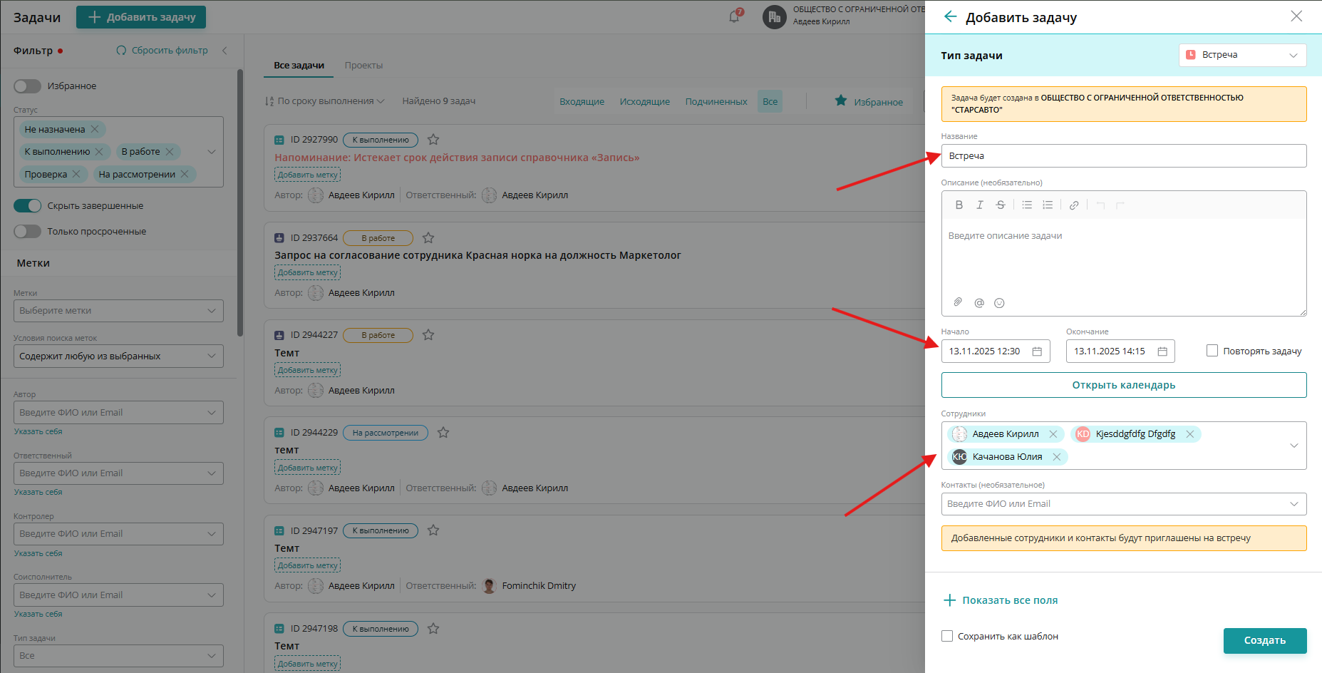The image size is (1322, 673).
Task: Click the organization building icon in header
Action: pos(774,17)
